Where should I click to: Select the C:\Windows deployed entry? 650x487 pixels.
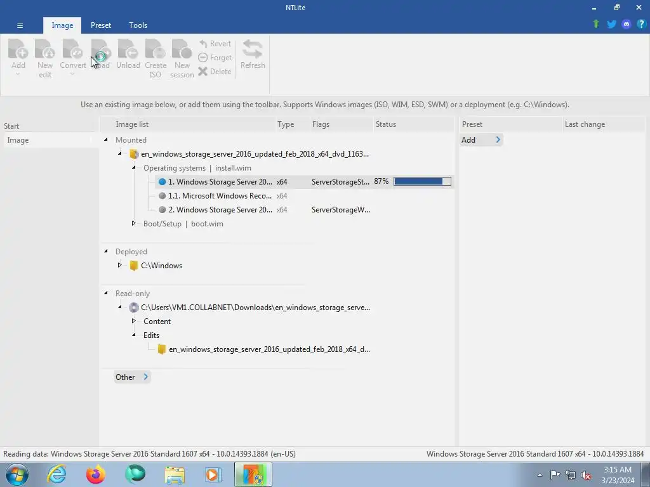161,266
